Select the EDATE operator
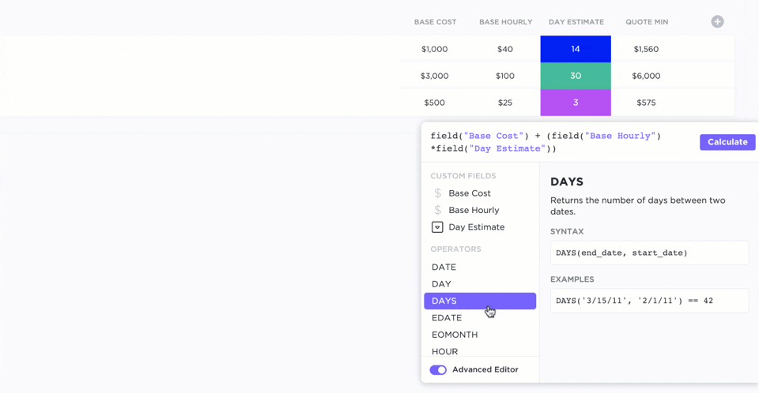This screenshot has width=759, height=393. (x=447, y=318)
